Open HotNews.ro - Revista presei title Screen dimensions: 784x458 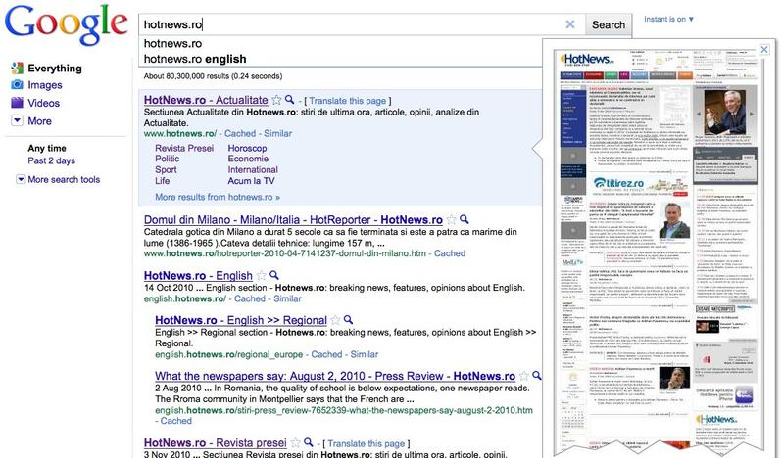216,443
